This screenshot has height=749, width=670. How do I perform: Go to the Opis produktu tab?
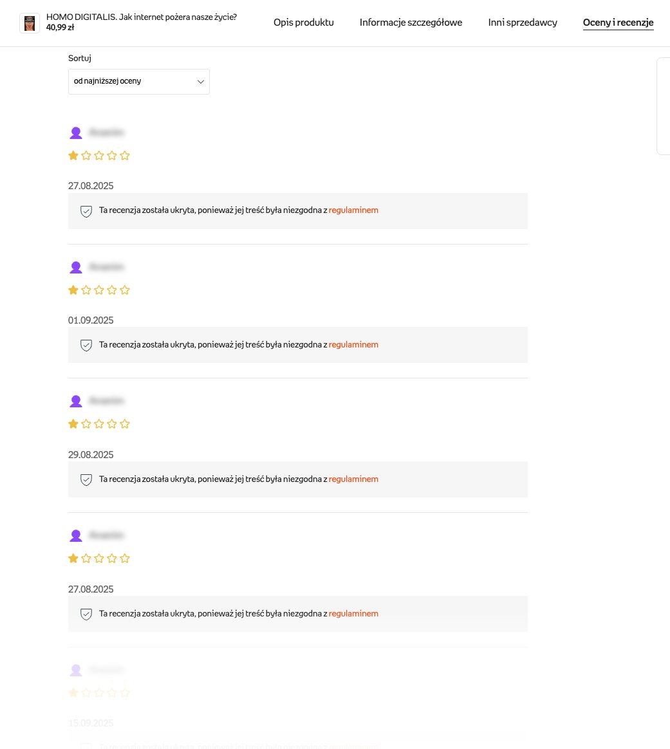[x=304, y=23]
